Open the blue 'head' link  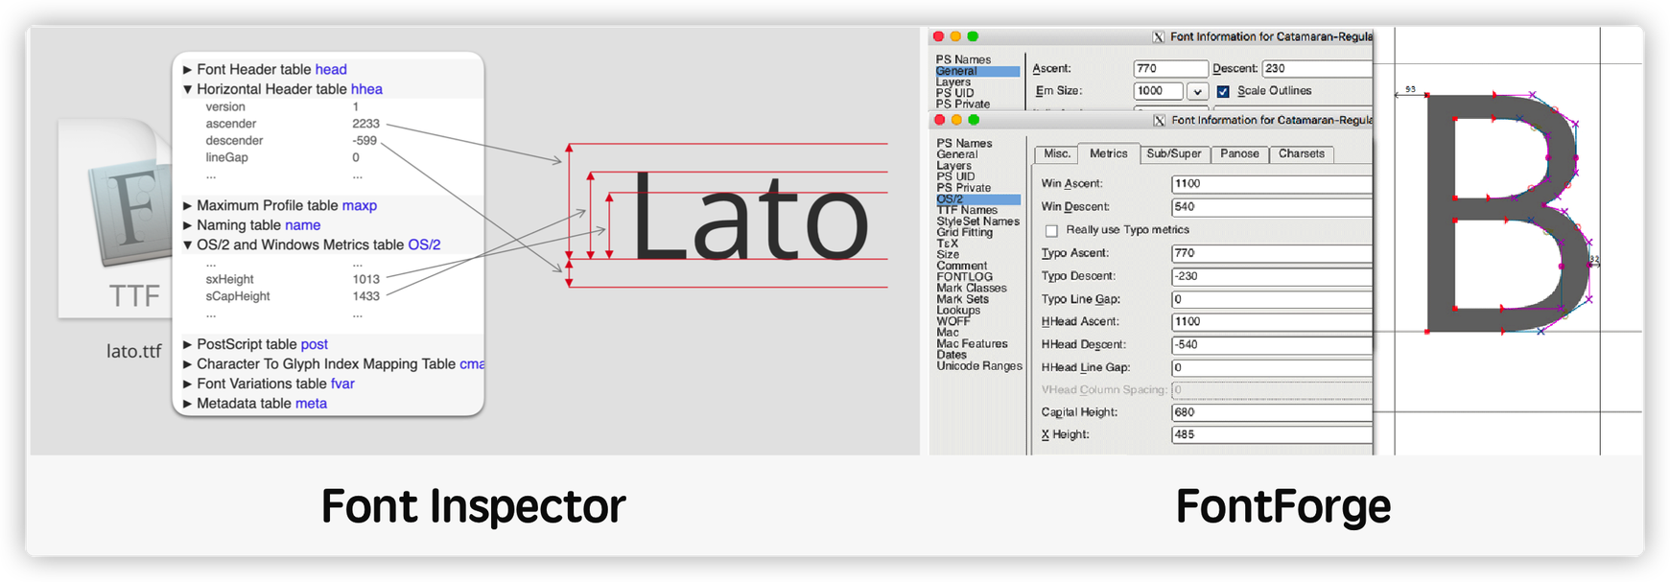click(331, 69)
